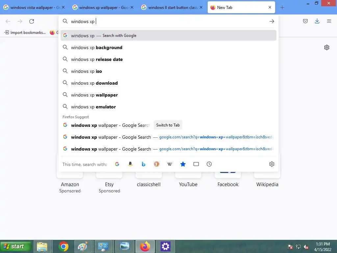This screenshot has height=253, width=337.
Task: Search bookmarks with the star icon
Action: (183, 164)
